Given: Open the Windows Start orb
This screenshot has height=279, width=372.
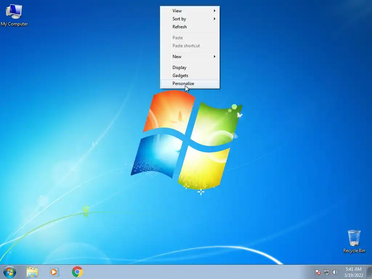Looking at the screenshot, I should point(10,272).
